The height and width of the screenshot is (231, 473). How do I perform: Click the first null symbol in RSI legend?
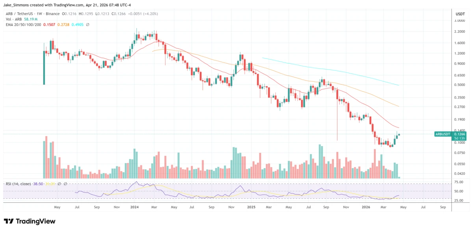pos(60,183)
